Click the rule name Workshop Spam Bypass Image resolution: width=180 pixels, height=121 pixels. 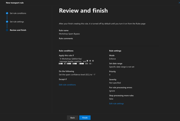(x=69, y=34)
